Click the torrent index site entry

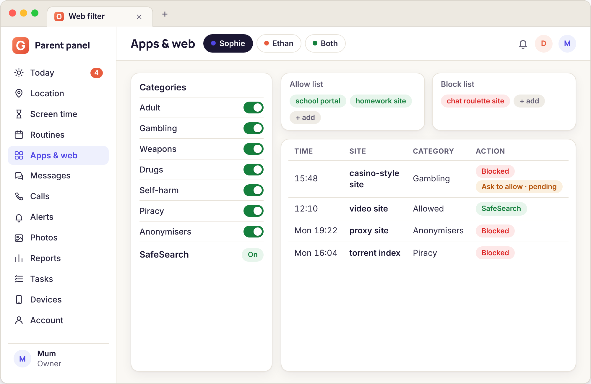pyautogui.click(x=375, y=253)
